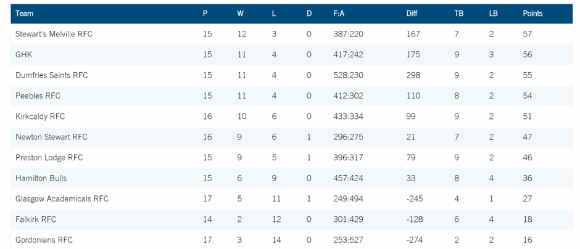Click Gordonians RFC team name
This screenshot has height=249, width=580.
[44, 240]
